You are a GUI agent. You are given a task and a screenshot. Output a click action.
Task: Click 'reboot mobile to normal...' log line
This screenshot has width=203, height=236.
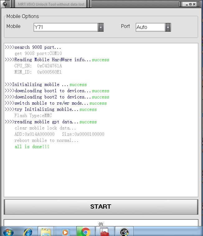[x=46, y=140]
